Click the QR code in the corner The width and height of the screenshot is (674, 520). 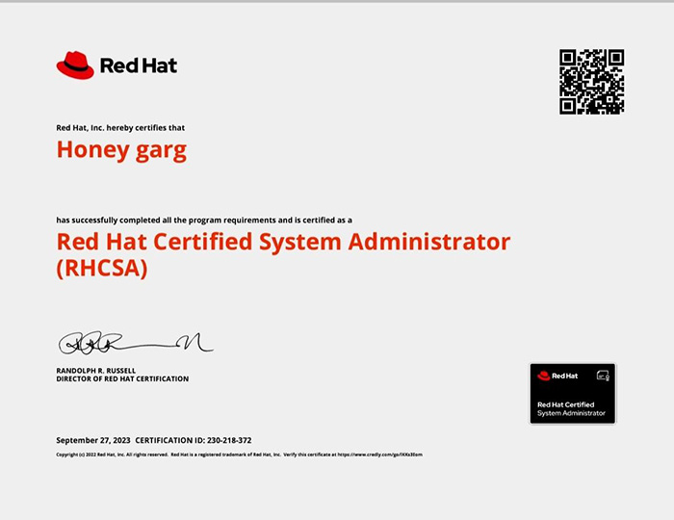pyautogui.click(x=591, y=82)
